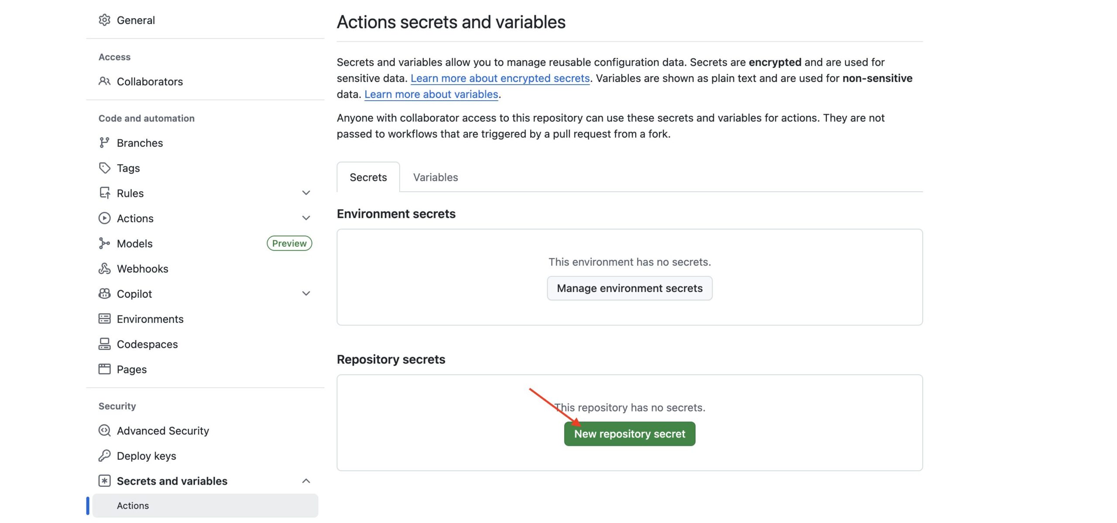
Task: Click the Environments server icon
Action: (x=104, y=319)
